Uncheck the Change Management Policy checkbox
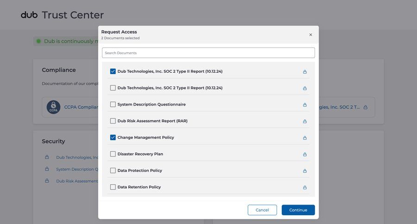Image resolution: width=417 pixels, height=224 pixels. click(113, 137)
